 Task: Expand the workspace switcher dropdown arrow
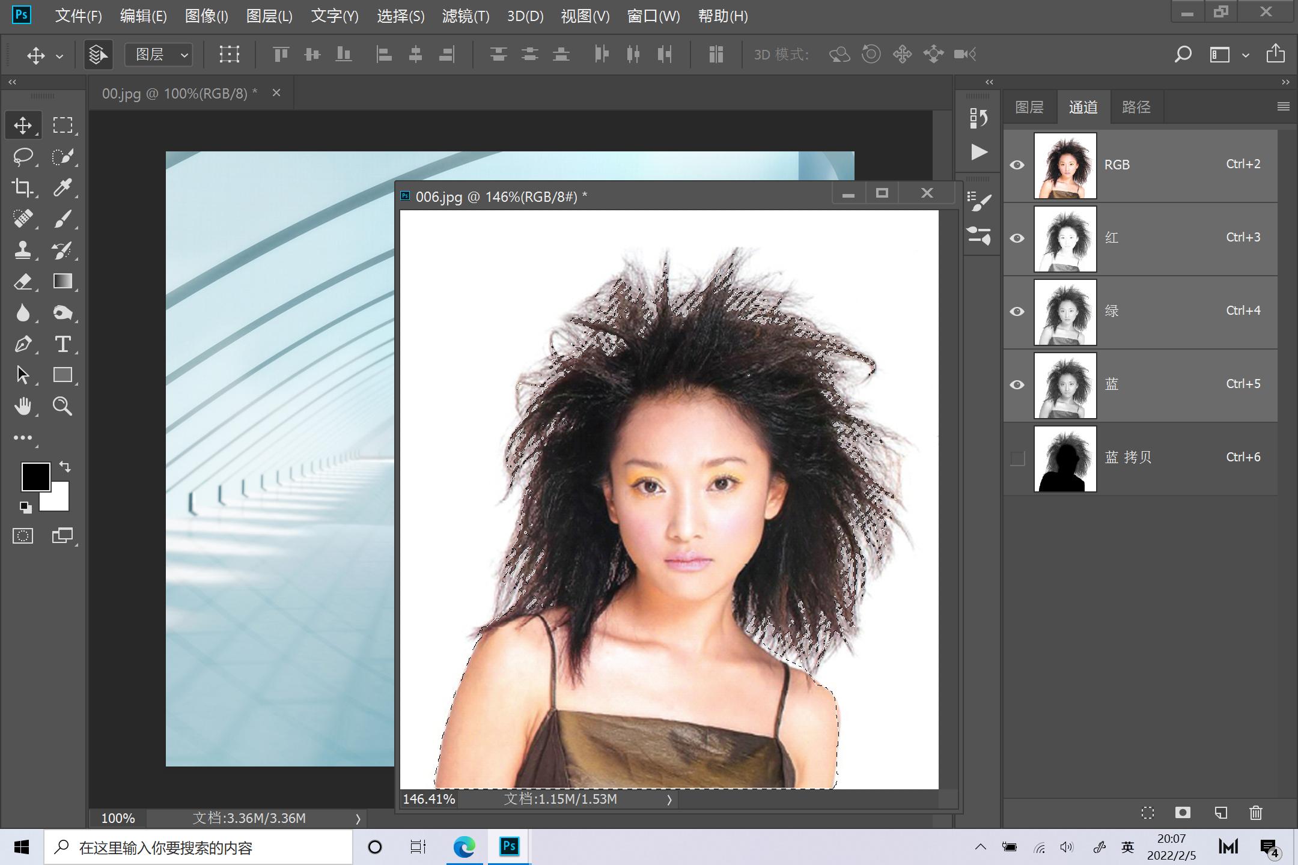pyautogui.click(x=1246, y=55)
